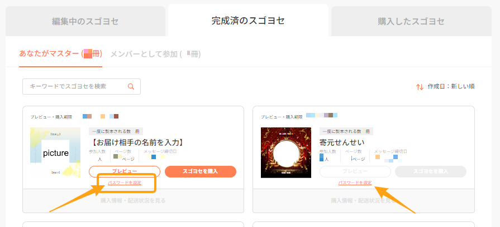Click the magnifier search icon
This screenshot has width=500, height=227.
pyautogui.click(x=131, y=87)
